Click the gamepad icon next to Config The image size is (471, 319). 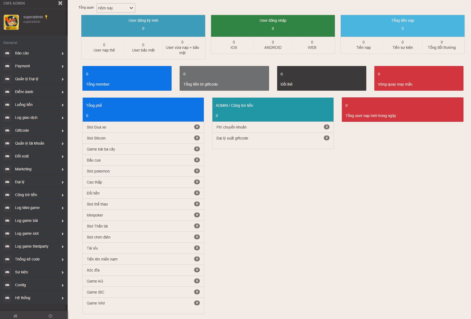tap(7, 285)
